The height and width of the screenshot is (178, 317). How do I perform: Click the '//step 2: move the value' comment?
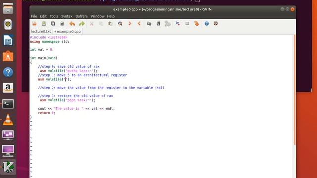101,88
